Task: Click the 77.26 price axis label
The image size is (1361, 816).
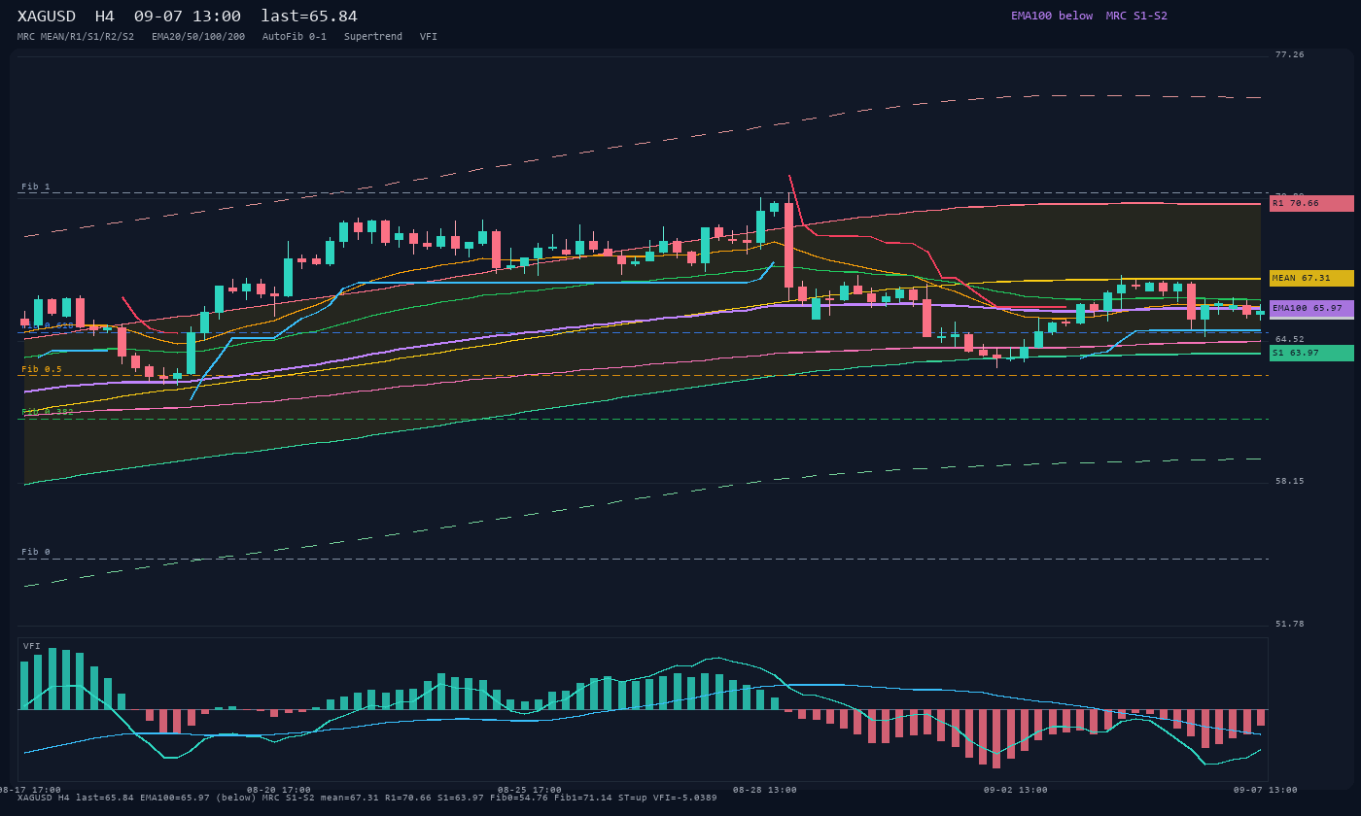Action: [x=1290, y=55]
